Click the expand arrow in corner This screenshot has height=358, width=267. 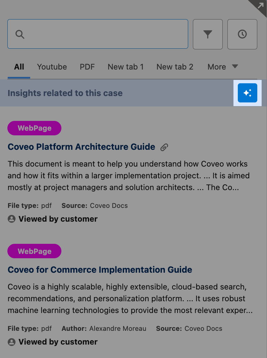[x=260, y=5]
